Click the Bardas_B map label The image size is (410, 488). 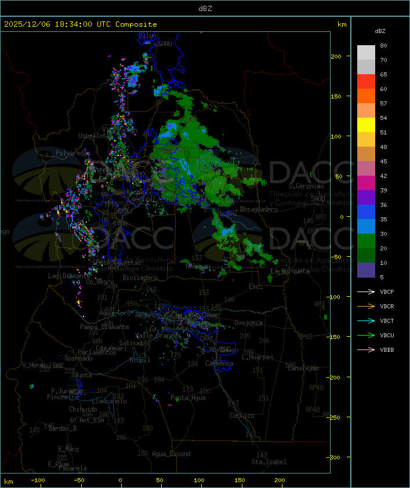tap(62, 428)
